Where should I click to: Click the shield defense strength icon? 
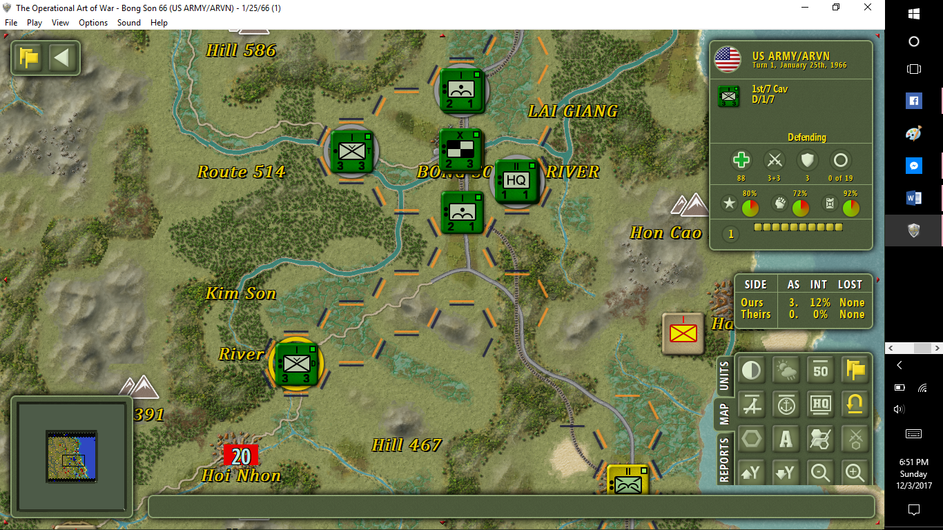(x=807, y=161)
